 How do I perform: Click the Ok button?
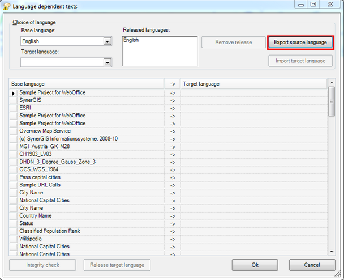pos(255,265)
